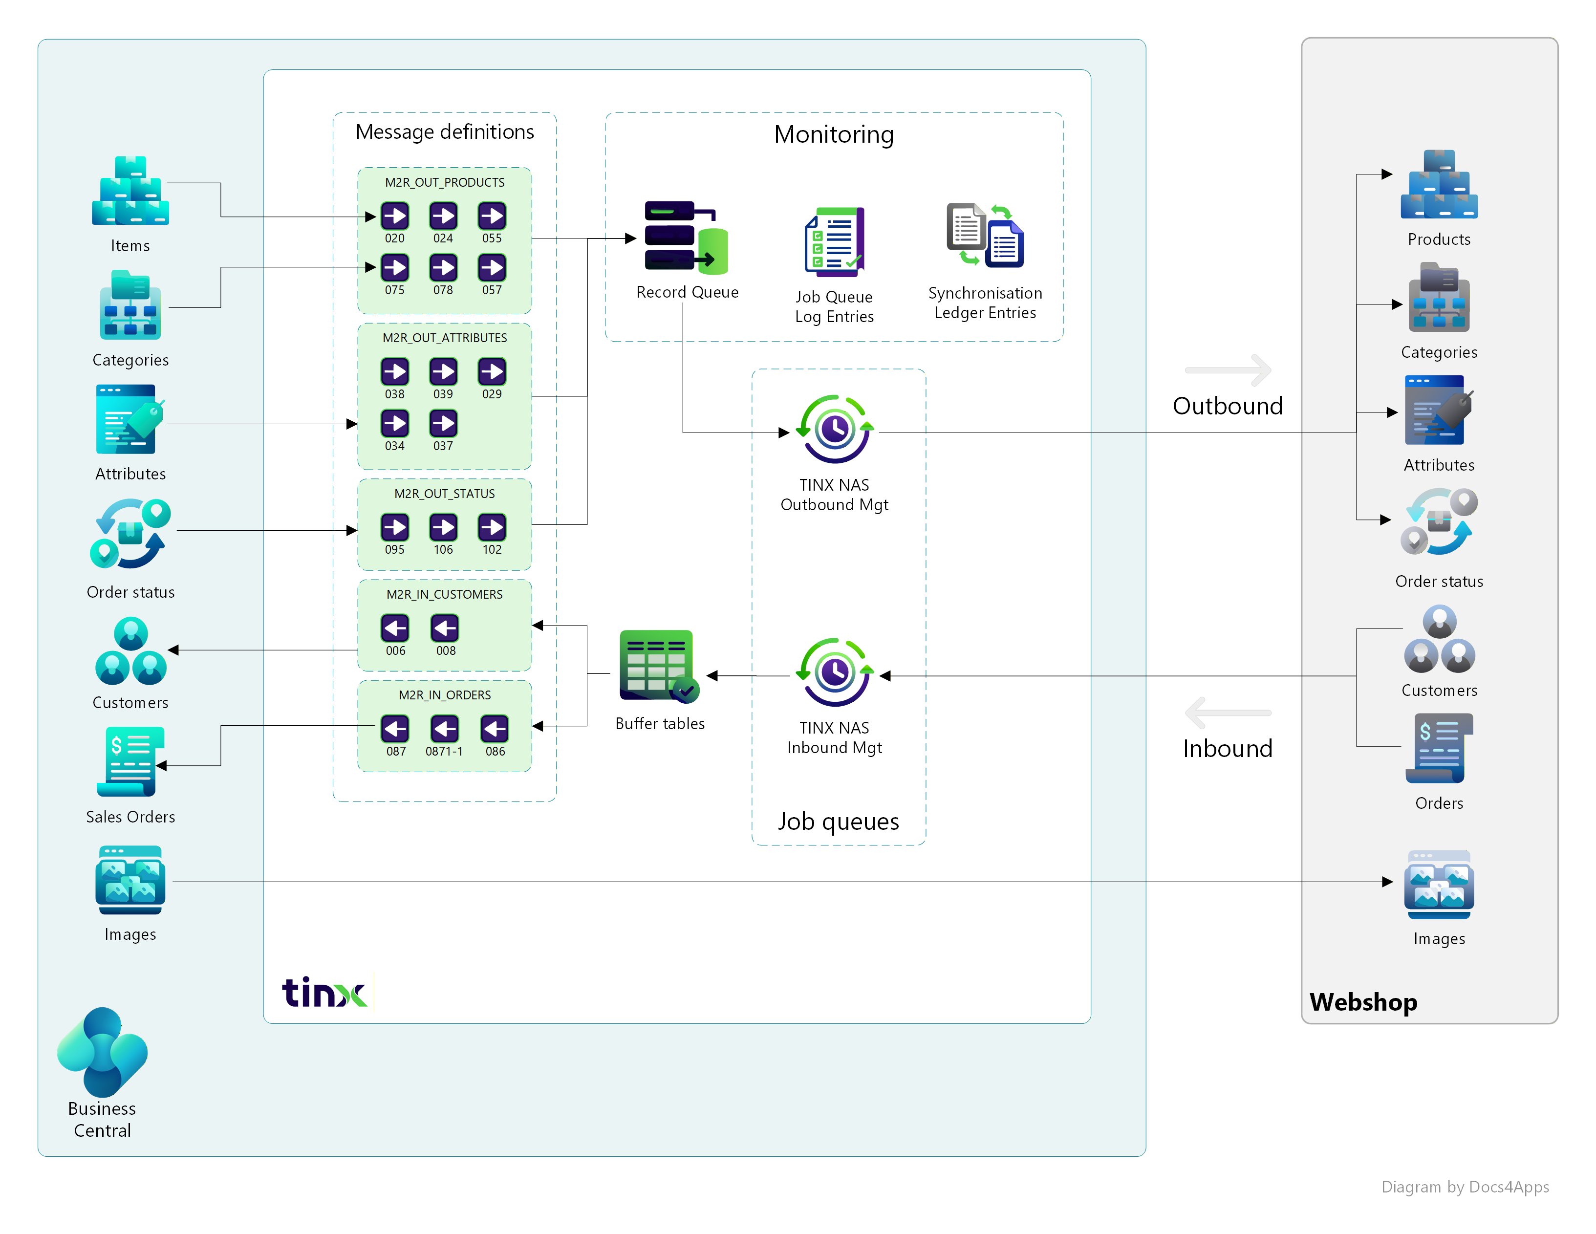The image size is (1596, 1234).
Task: Click the Webshop Orders label
Action: click(x=1439, y=804)
